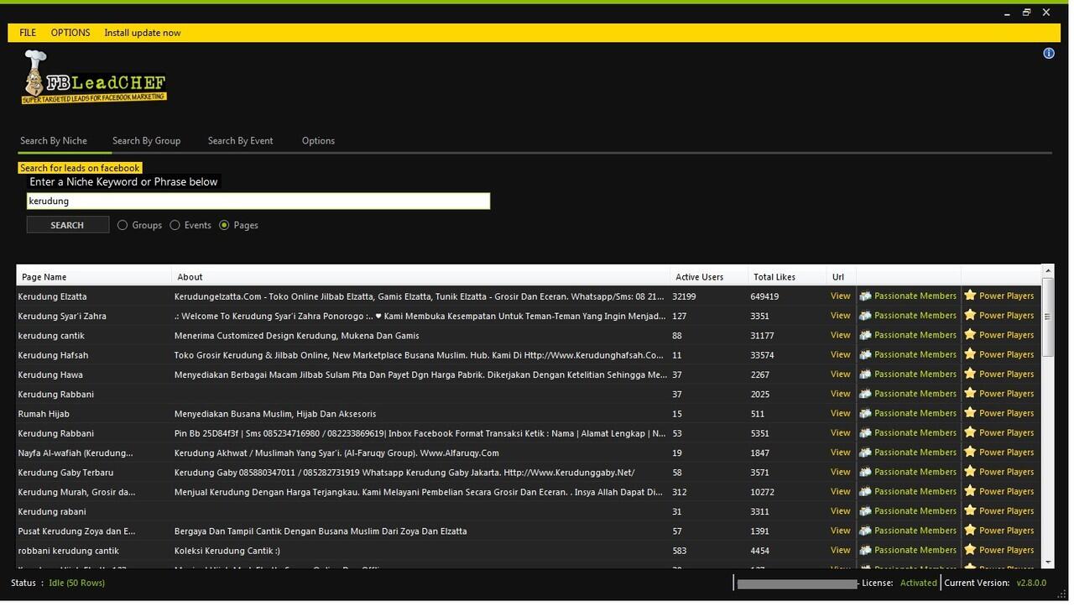Select active users value 32199
The width and height of the screenshot is (1074, 607).
[x=685, y=296]
